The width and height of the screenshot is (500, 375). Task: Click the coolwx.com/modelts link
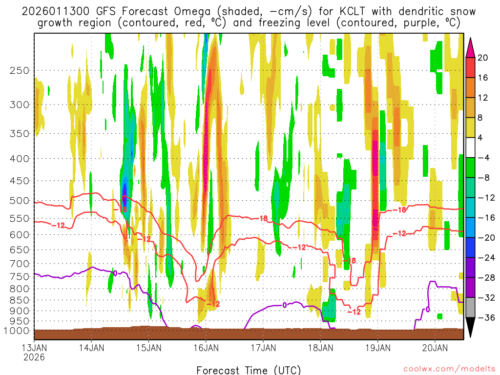pos(449,369)
